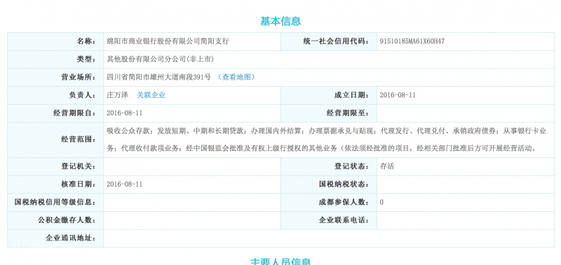Viewport: 561px width, 265px height.
Task: Select the 登记状态 value 存活
Action: coord(387,166)
